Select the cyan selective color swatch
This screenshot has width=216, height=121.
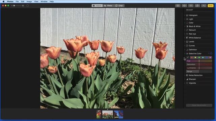click(x=203, y=57)
